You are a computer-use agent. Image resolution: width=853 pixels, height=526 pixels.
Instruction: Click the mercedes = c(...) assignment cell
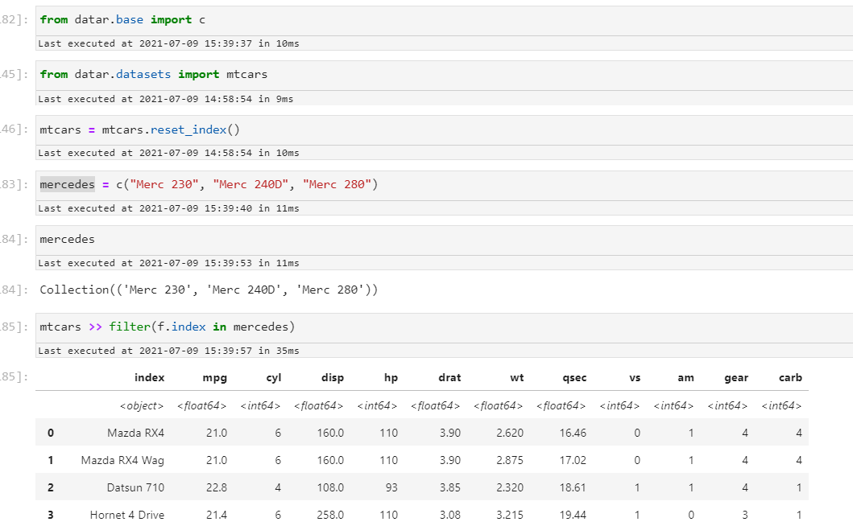pyautogui.click(x=444, y=185)
